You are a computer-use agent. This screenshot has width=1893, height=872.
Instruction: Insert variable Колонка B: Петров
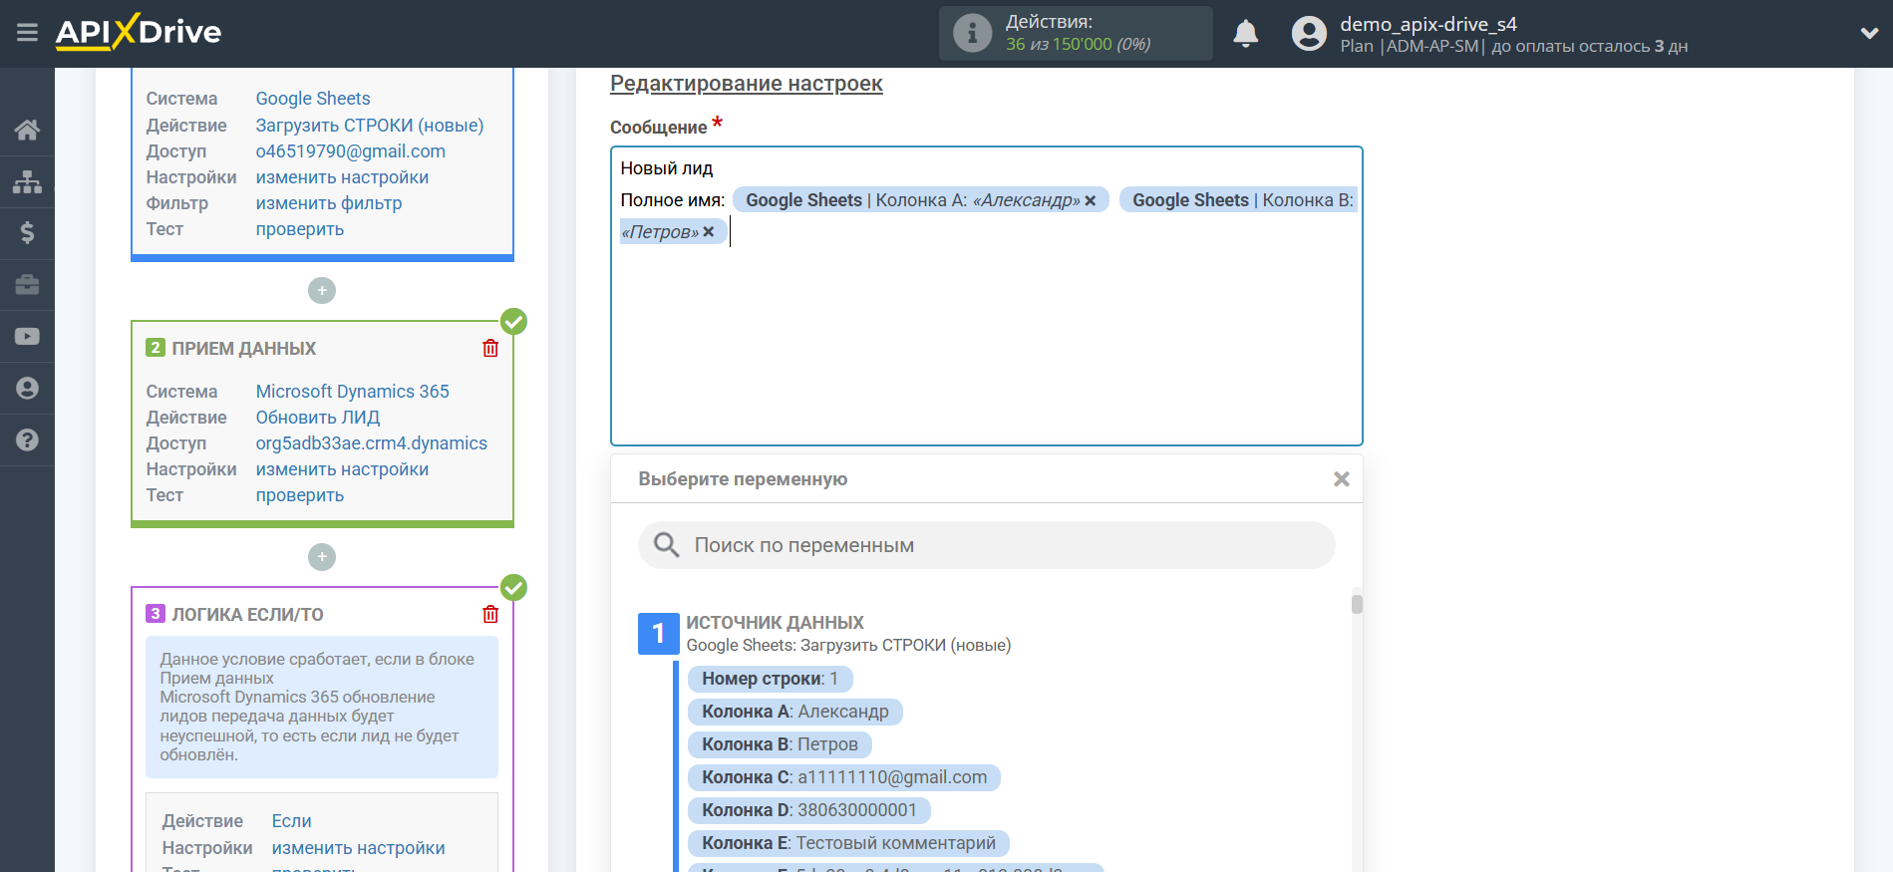click(x=780, y=744)
